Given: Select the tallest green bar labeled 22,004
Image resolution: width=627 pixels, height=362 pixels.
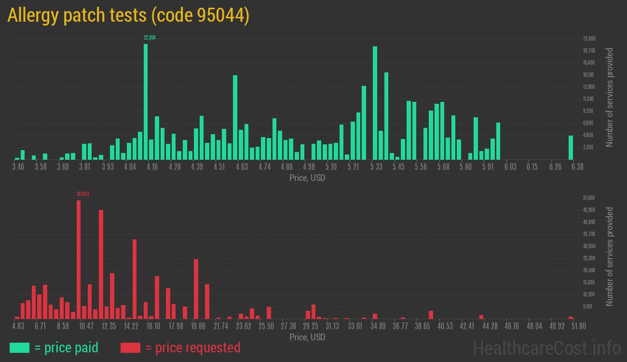Looking at the screenshot, I should 146,101.
